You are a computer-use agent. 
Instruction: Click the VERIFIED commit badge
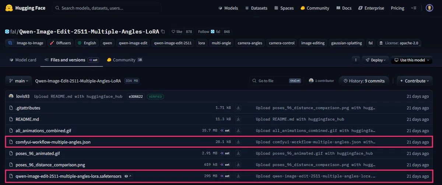pyautogui.click(x=155, y=97)
